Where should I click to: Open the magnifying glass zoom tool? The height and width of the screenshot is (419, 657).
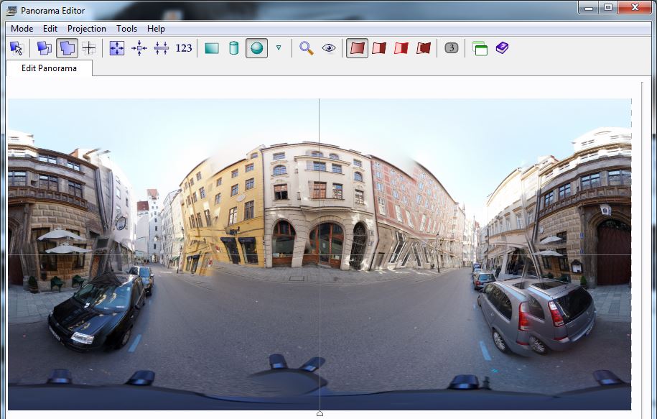coord(307,48)
